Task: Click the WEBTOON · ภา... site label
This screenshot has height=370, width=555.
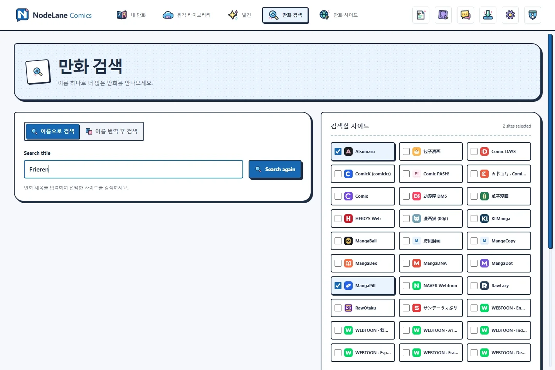Action: click(x=440, y=330)
